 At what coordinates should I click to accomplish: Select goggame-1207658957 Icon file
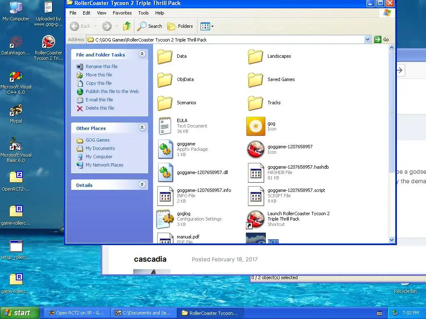(280, 149)
